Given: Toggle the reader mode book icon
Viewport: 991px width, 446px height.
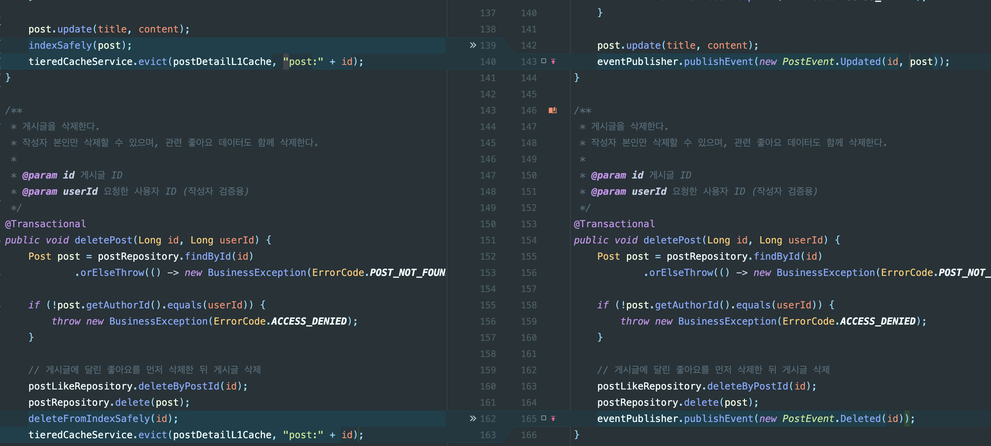Looking at the screenshot, I should (x=552, y=110).
